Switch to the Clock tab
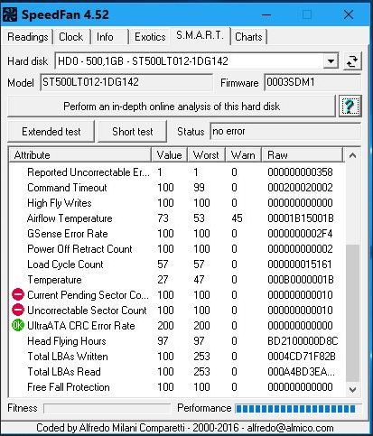The image size is (373, 436). click(71, 37)
